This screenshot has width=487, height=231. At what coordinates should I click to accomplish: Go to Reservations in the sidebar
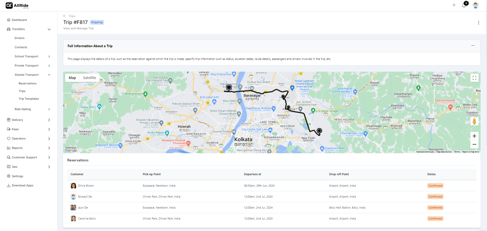coord(27,84)
